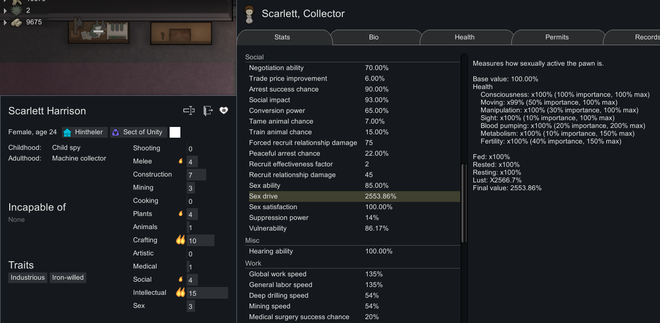Click the Hintheler faction house icon
This screenshot has height=323, width=660.
[67, 132]
